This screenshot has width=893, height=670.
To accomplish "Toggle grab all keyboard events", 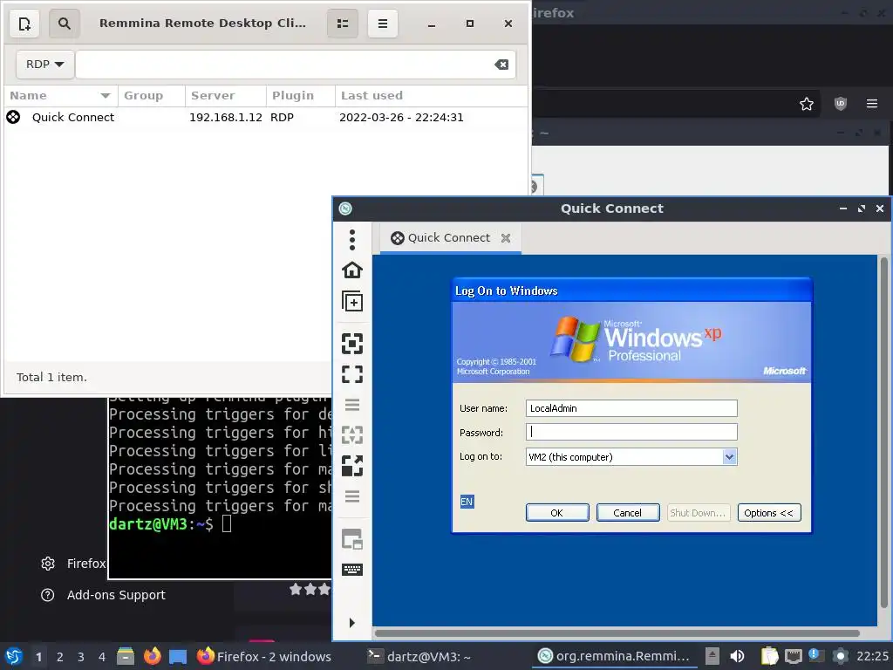I will click(x=352, y=570).
